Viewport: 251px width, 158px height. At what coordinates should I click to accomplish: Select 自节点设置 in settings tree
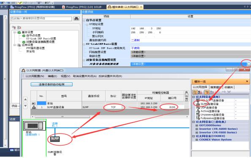coord(33,35)
